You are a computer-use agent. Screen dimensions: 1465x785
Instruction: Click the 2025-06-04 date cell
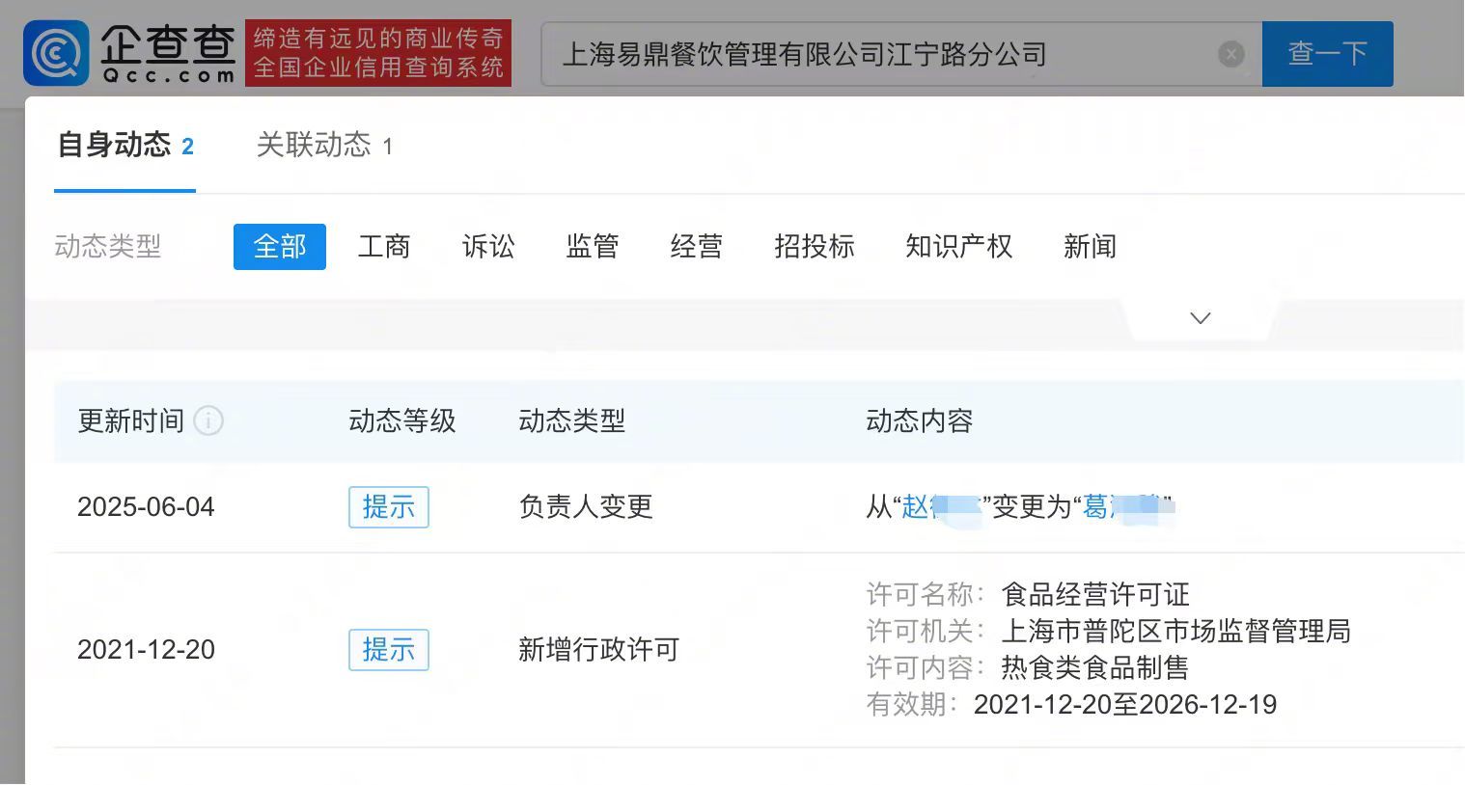tap(146, 507)
